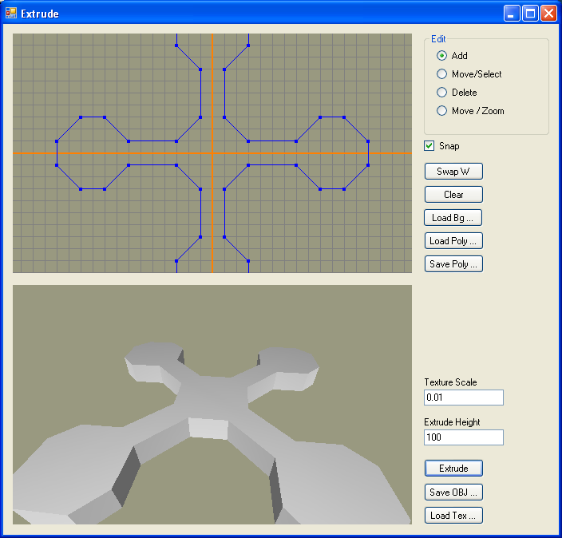Screen dimensions: 562x538
Task: Minimize the Extrude window
Action: click(512, 14)
